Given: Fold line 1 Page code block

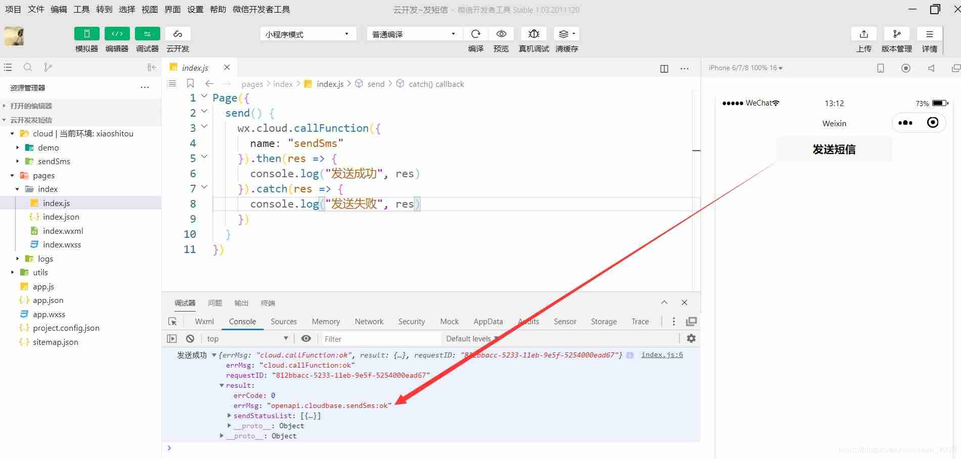Looking at the screenshot, I should point(204,96).
